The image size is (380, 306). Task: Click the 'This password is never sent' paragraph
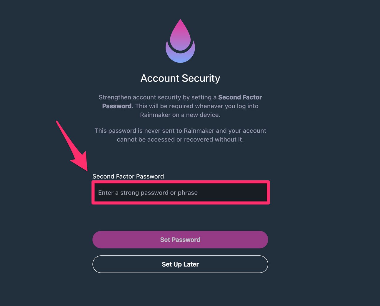[180, 131]
